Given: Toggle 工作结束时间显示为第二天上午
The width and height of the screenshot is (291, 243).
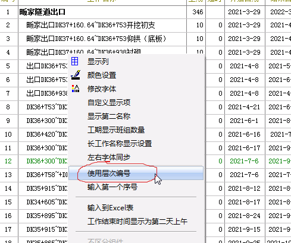Looking at the screenshot, I should click(136, 221).
